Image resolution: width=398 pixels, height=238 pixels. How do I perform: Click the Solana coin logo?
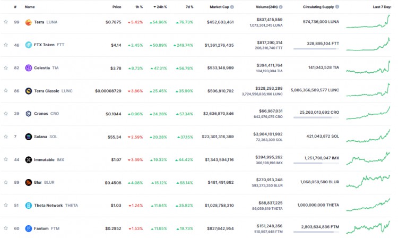(x=29, y=137)
